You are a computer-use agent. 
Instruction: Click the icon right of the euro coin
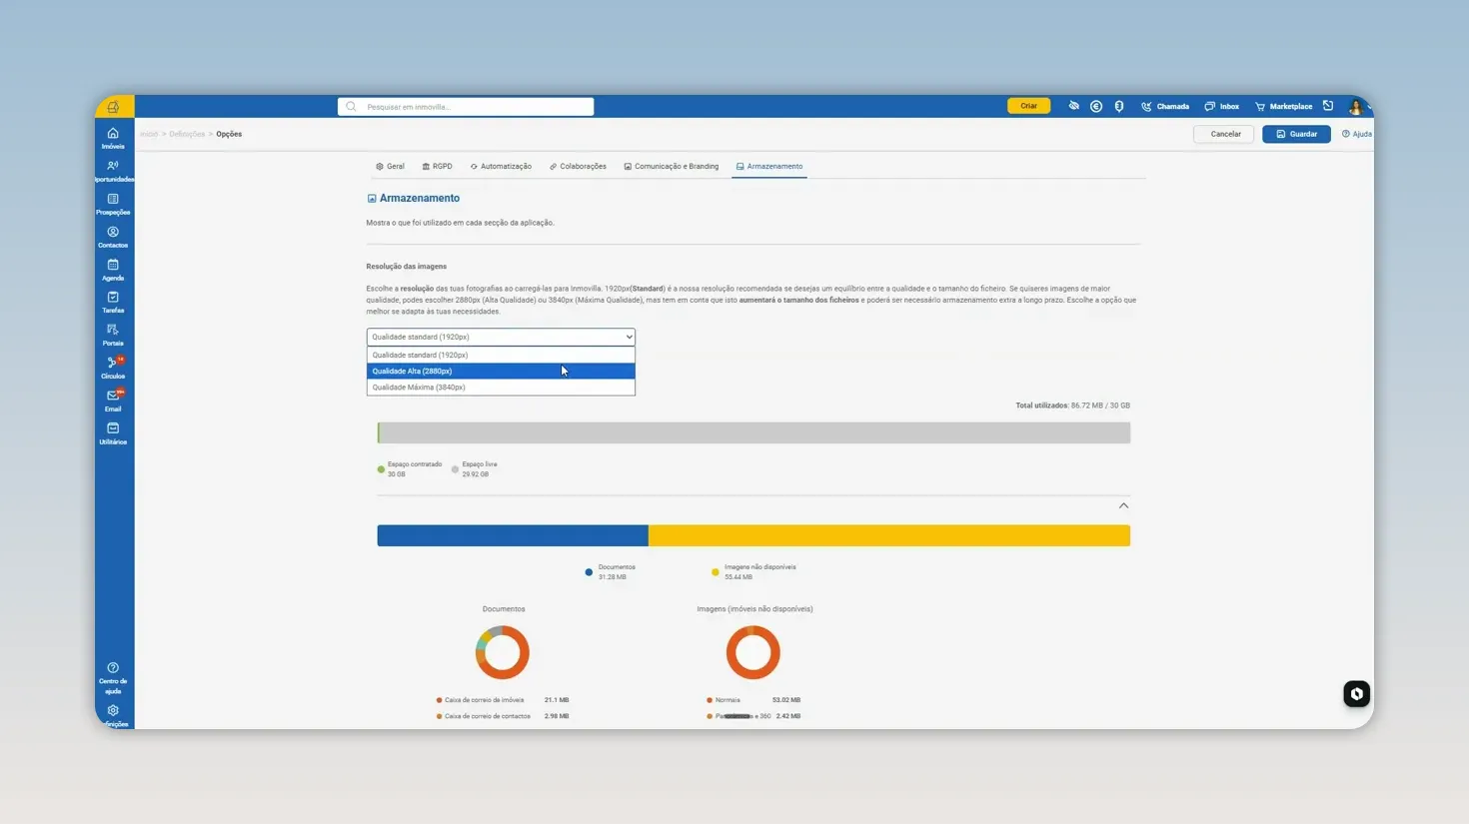click(1119, 106)
